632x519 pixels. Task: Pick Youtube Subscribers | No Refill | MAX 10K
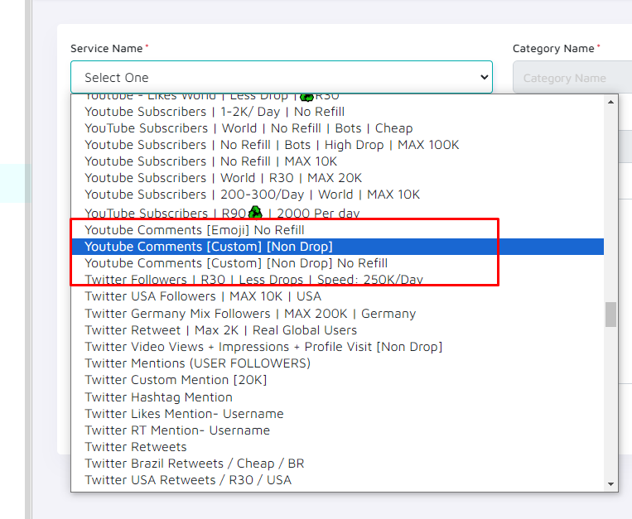tap(337, 161)
